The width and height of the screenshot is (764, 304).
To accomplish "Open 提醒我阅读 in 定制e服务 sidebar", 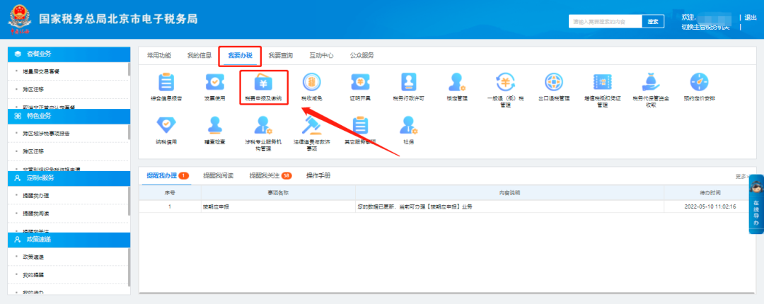I will tap(35, 214).
